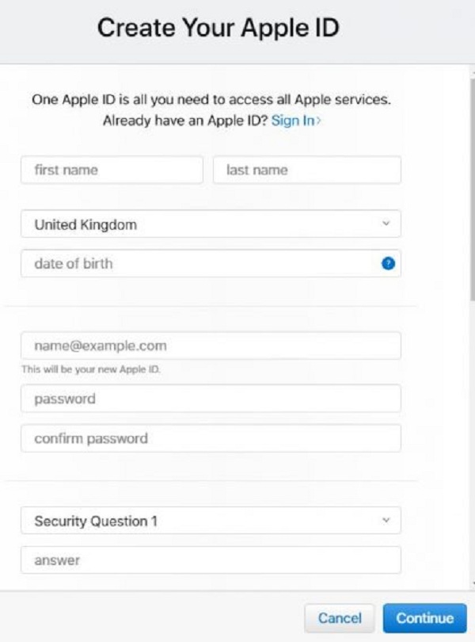Expand the Security Question 1 dropdown
The image size is (475, 642).
tap(211, 520)
